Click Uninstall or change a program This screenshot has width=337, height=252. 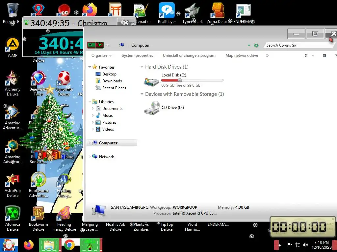189,55
